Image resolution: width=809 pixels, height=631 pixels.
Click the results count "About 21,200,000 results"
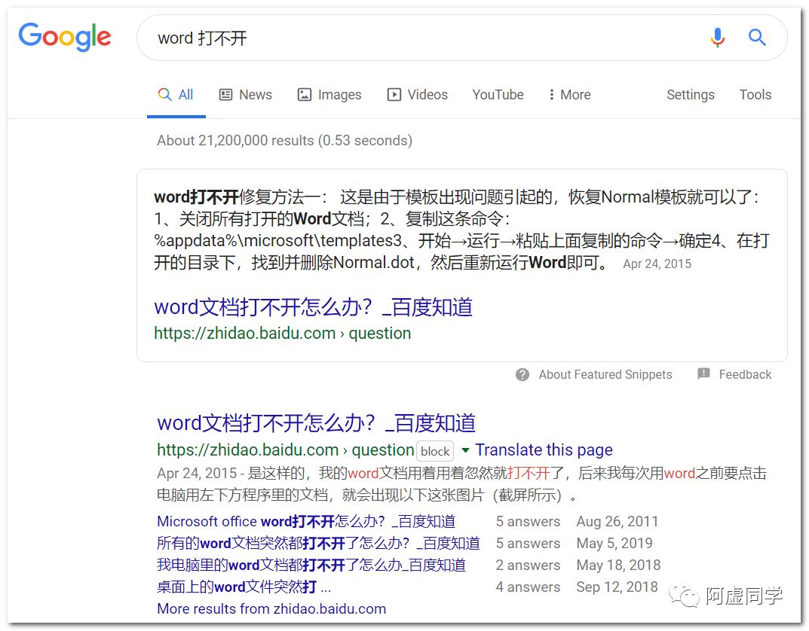click(x=235, y=141)
